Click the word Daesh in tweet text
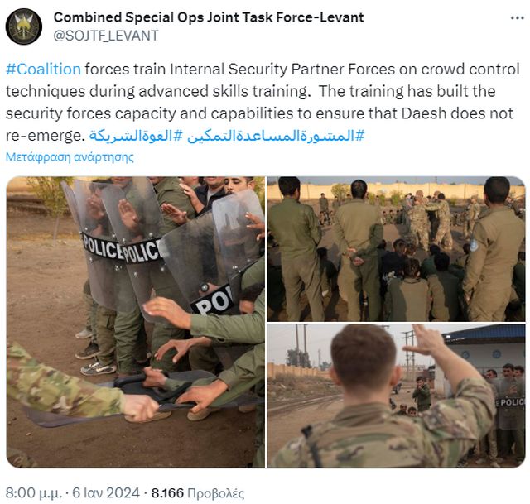Image resolution: width=530 pixels, height=504 pixels. (424, 113)
